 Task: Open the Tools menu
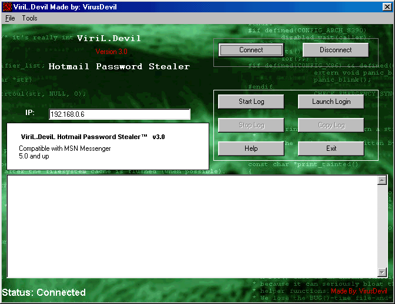pyautogui.click(x=29, y=18)
